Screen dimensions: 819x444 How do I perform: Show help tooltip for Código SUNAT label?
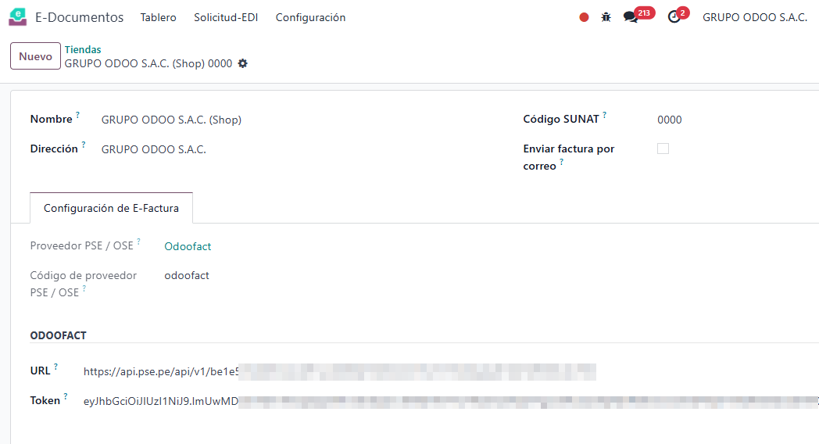pos(604,114)
